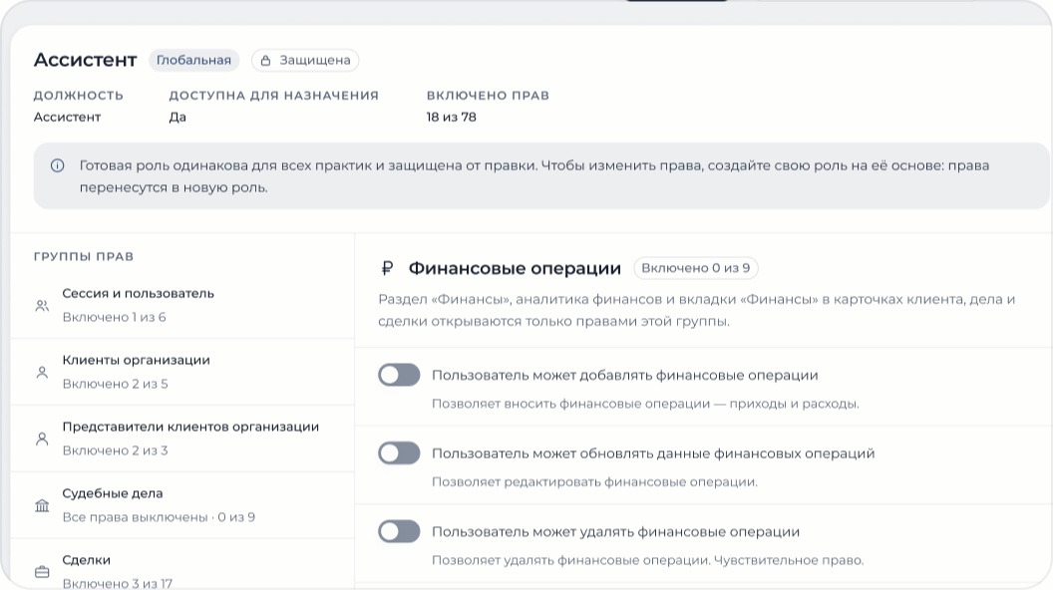Screen dimensions: 1053x590
Task: Click the courthouse icon beside Судебные дела
Action: click(x=42, y=505)
